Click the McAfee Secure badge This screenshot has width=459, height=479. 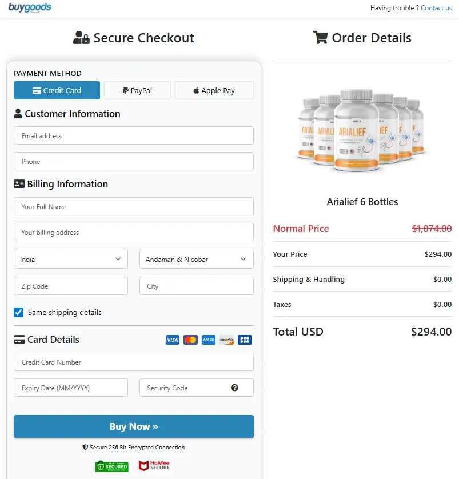tap(155, 465)
